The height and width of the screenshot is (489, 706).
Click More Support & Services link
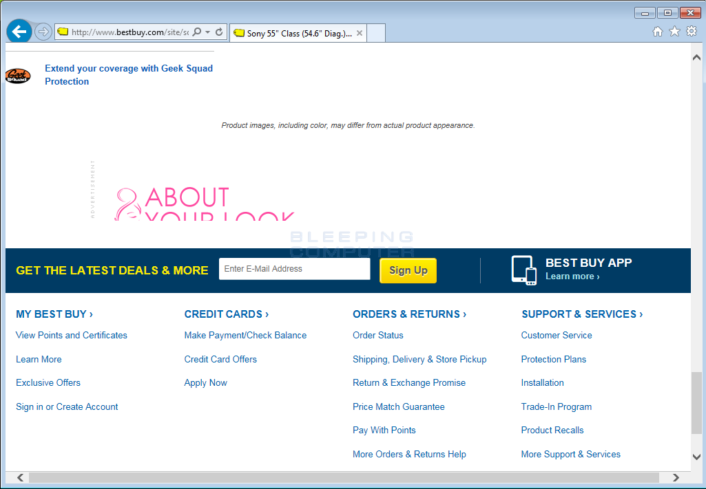570,455
